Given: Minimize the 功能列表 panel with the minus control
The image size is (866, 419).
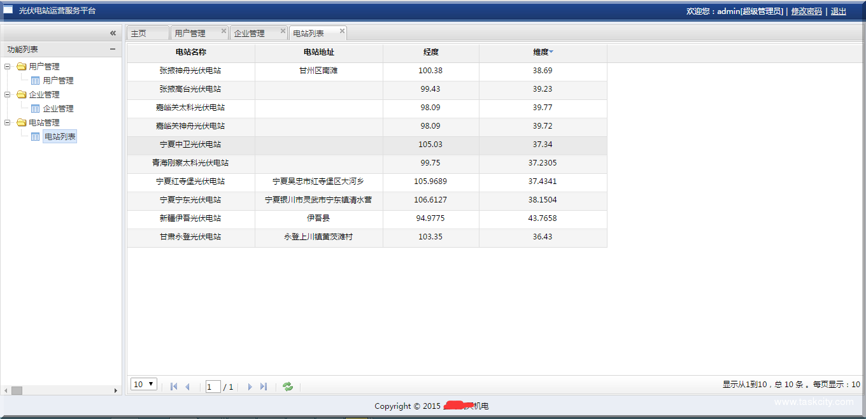Looking at the screenshot, I should 113,49.
